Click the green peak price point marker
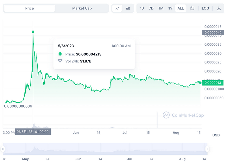Screen dimensions: 228x164 [33, 32]
